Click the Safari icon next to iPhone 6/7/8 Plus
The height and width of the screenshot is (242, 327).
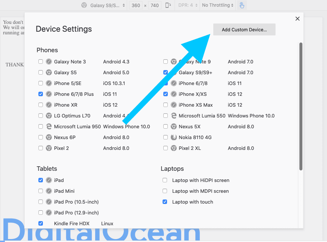[x=49, y=94]
